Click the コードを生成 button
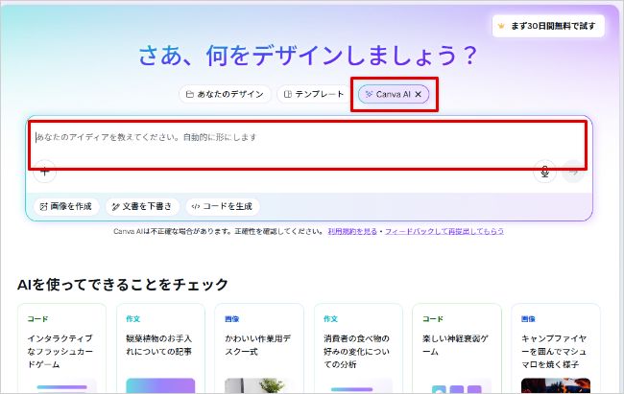Screen dimensions: 624x394 (223, 206)
